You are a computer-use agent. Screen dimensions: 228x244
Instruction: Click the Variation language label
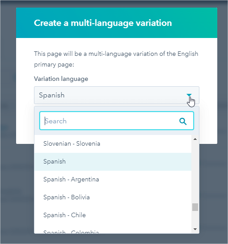pos(61,79)
